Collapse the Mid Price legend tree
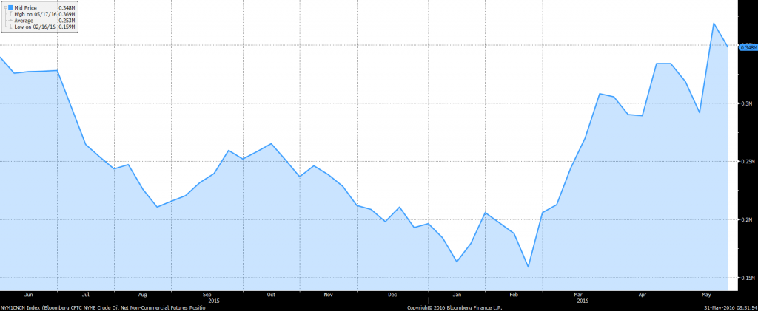 coord(6,7)
